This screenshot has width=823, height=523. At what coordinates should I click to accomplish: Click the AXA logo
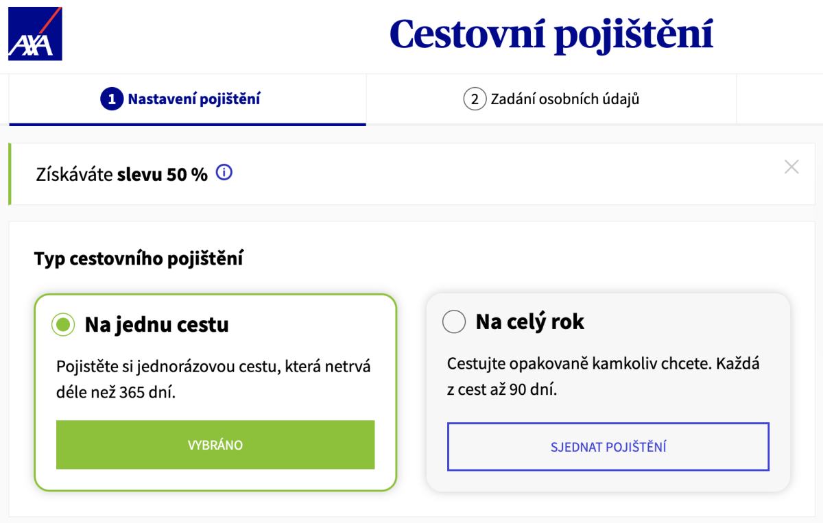[34, 33]
